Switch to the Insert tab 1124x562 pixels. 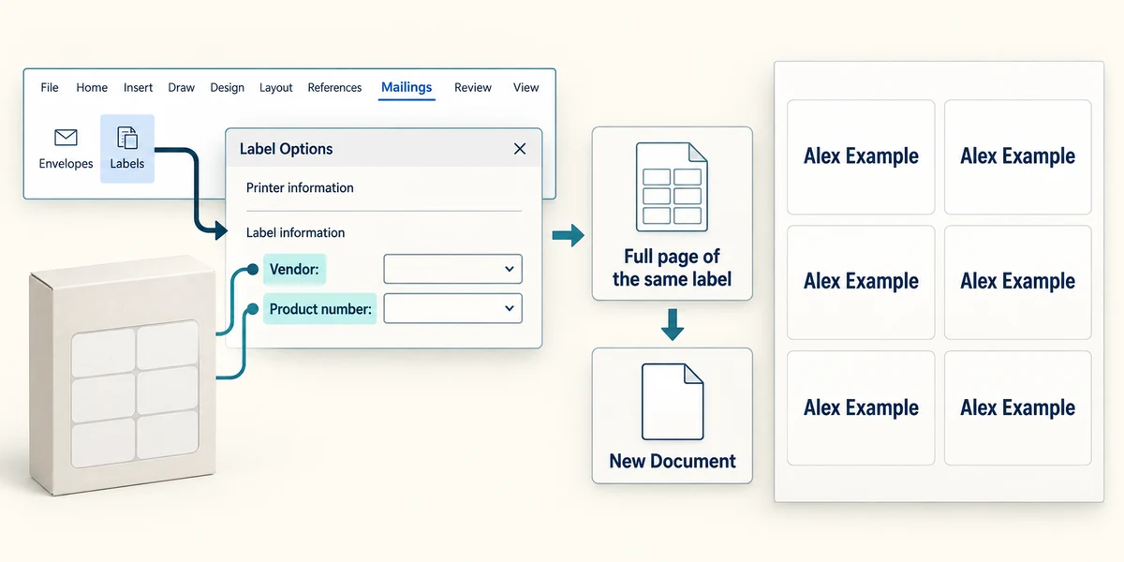coord(138,87)
